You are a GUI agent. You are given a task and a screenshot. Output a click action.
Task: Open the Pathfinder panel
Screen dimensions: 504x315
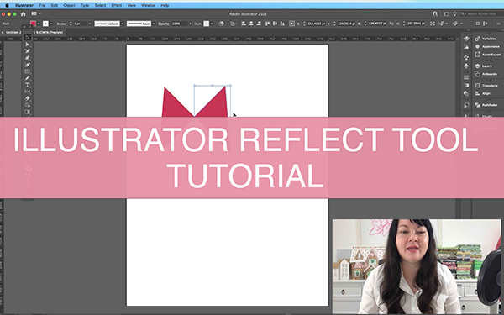tap(486, 105)
